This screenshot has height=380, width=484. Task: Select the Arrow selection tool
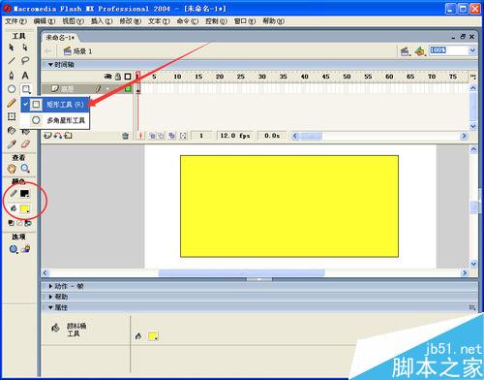[12, 47]
